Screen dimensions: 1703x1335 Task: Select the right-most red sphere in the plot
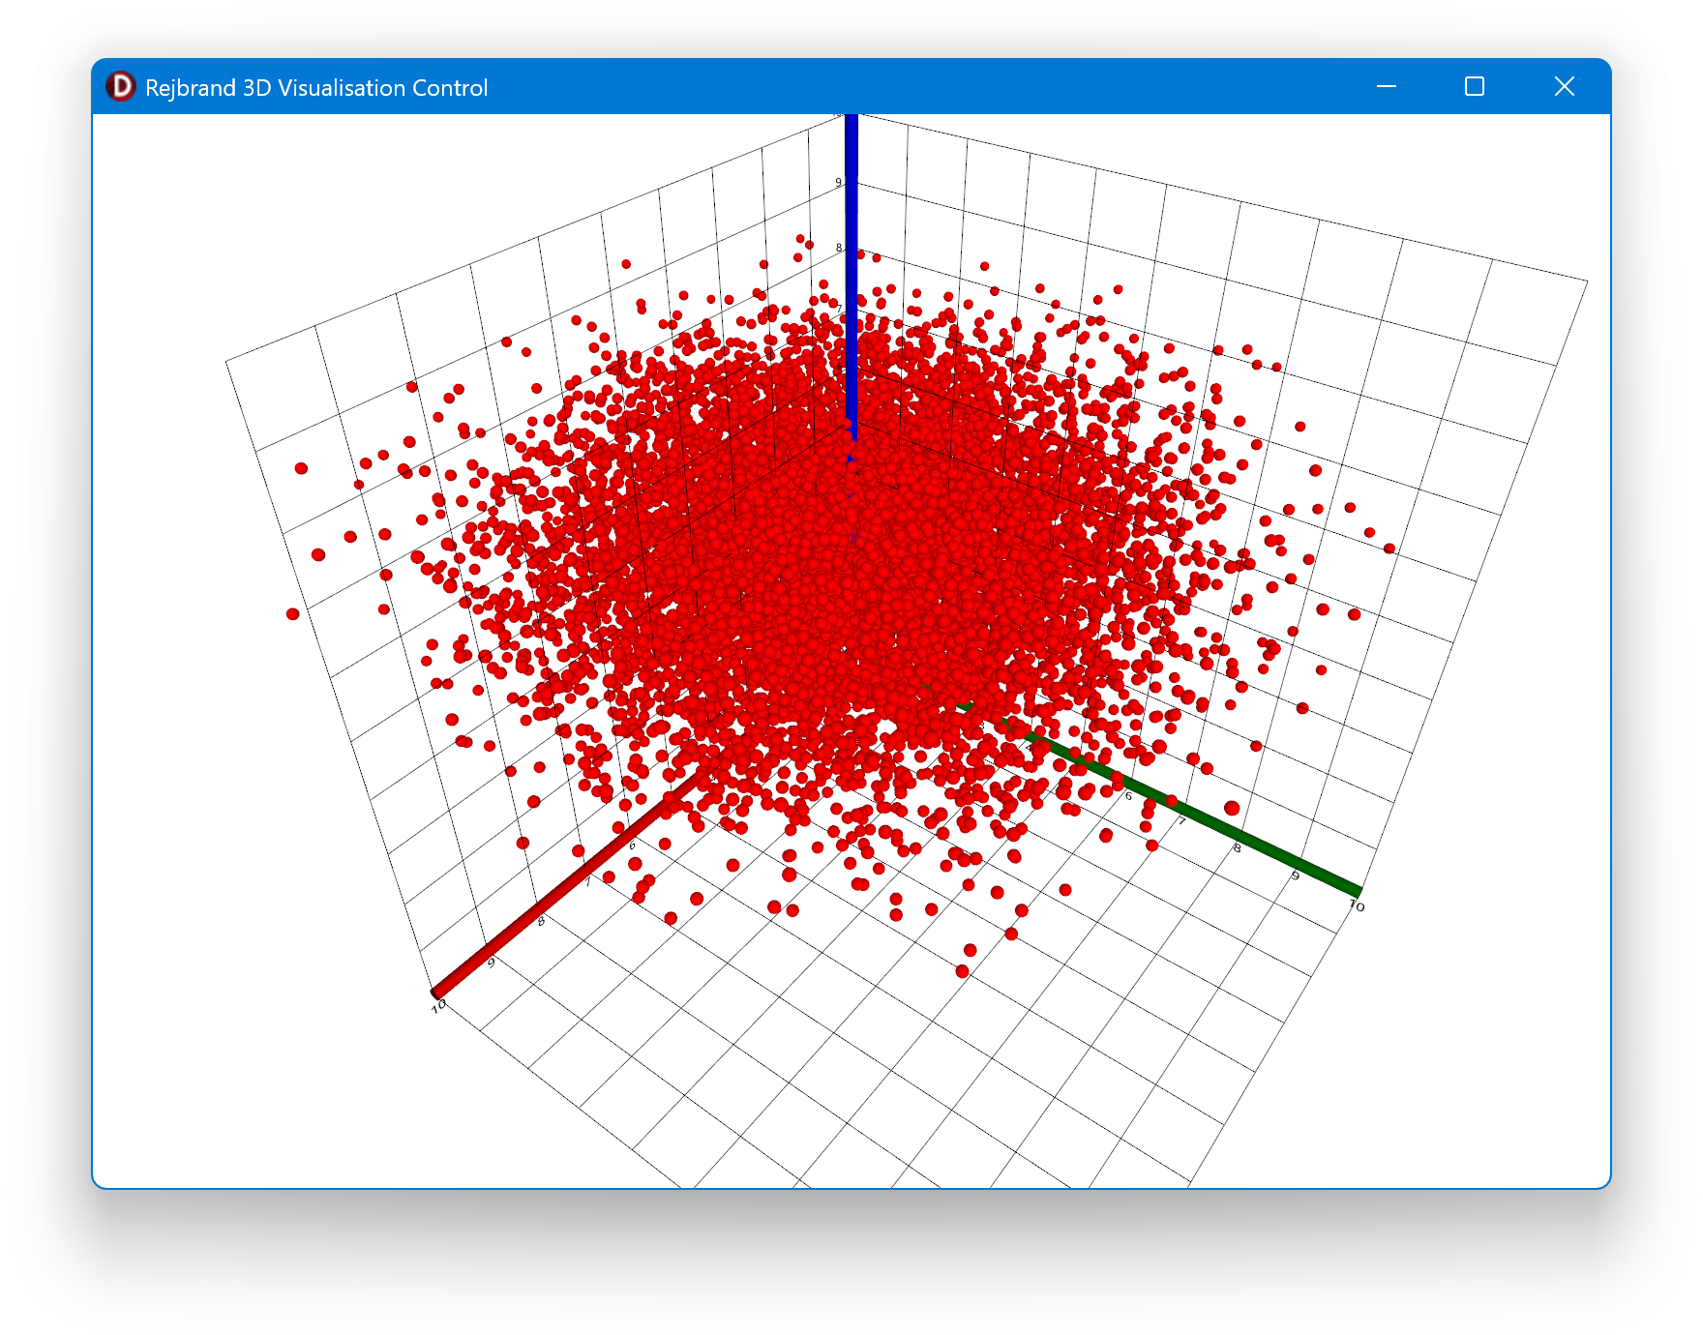click(x=1389, y=549)
